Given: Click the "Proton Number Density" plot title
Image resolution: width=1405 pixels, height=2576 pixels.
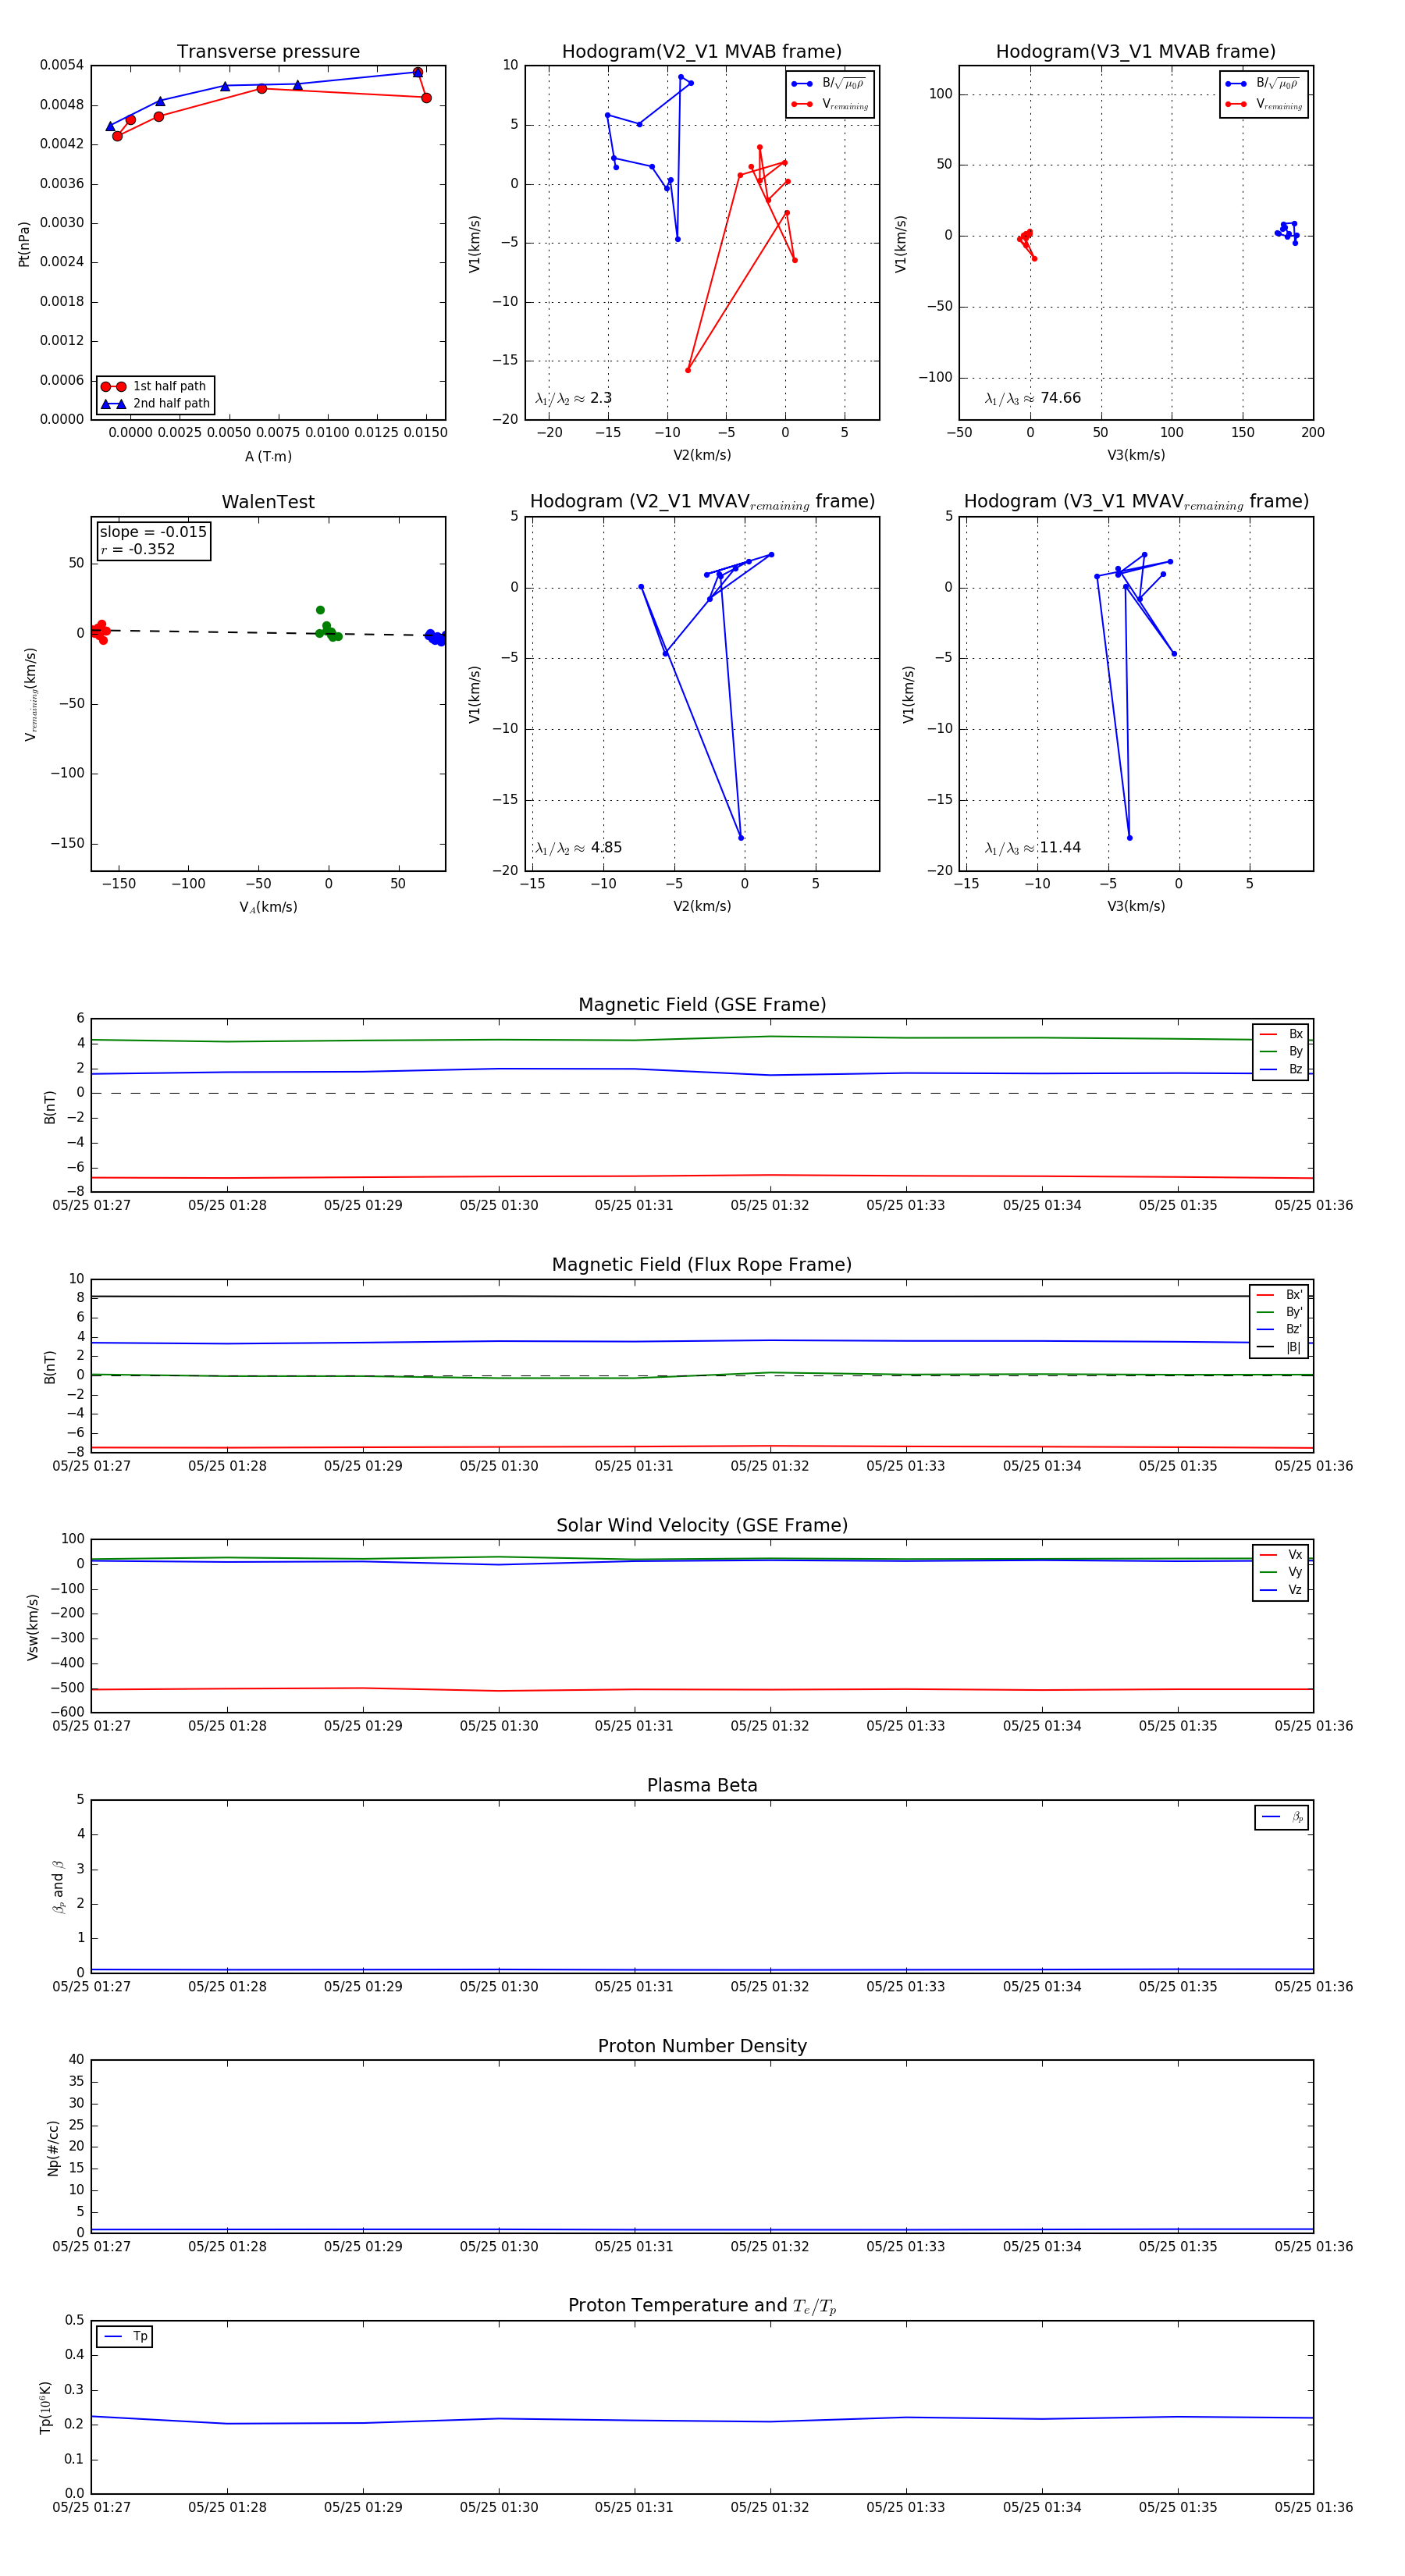Looking at the screenshot, I should (x=702, y=2046).
